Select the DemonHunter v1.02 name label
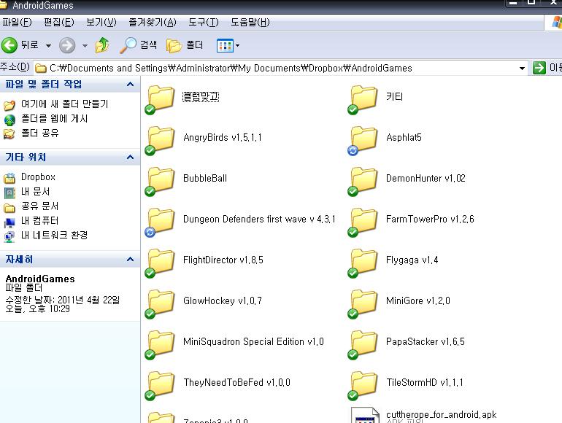Image resolution: width=562 pixels, height=423 pixels. 426,179
